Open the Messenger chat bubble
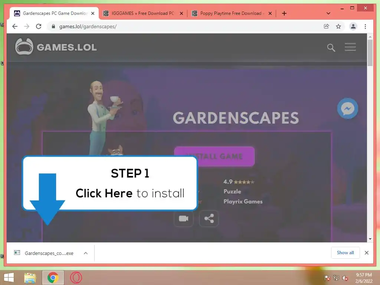 point(347,108)
